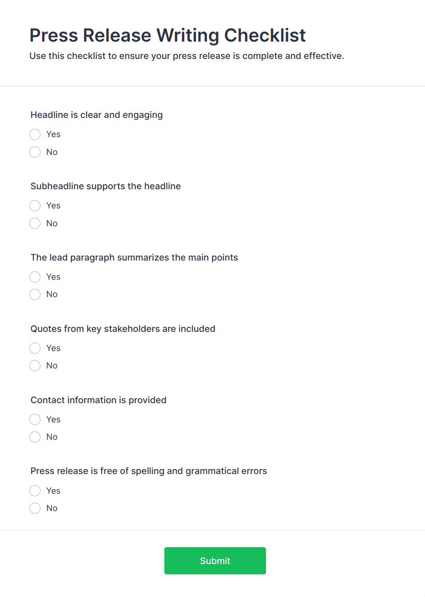Pick Yes for quotes from key stakeholders

(35, 348)
